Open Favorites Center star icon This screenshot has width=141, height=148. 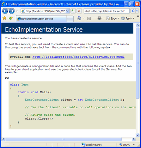pos(5,18)
